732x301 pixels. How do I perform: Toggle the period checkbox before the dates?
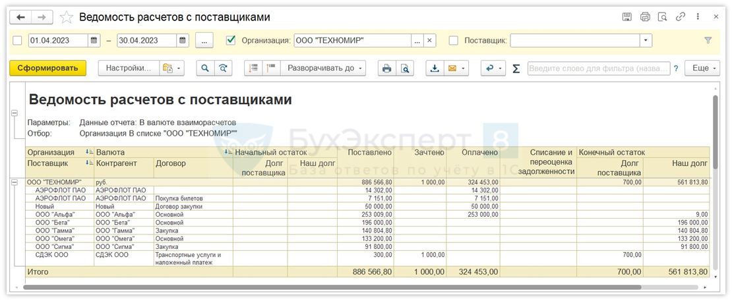tap(17, 40)
